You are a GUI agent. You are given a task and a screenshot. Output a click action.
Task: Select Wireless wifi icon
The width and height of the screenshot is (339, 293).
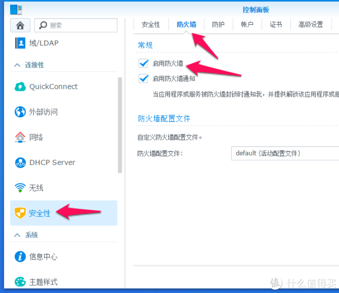[x=20, y=187]
